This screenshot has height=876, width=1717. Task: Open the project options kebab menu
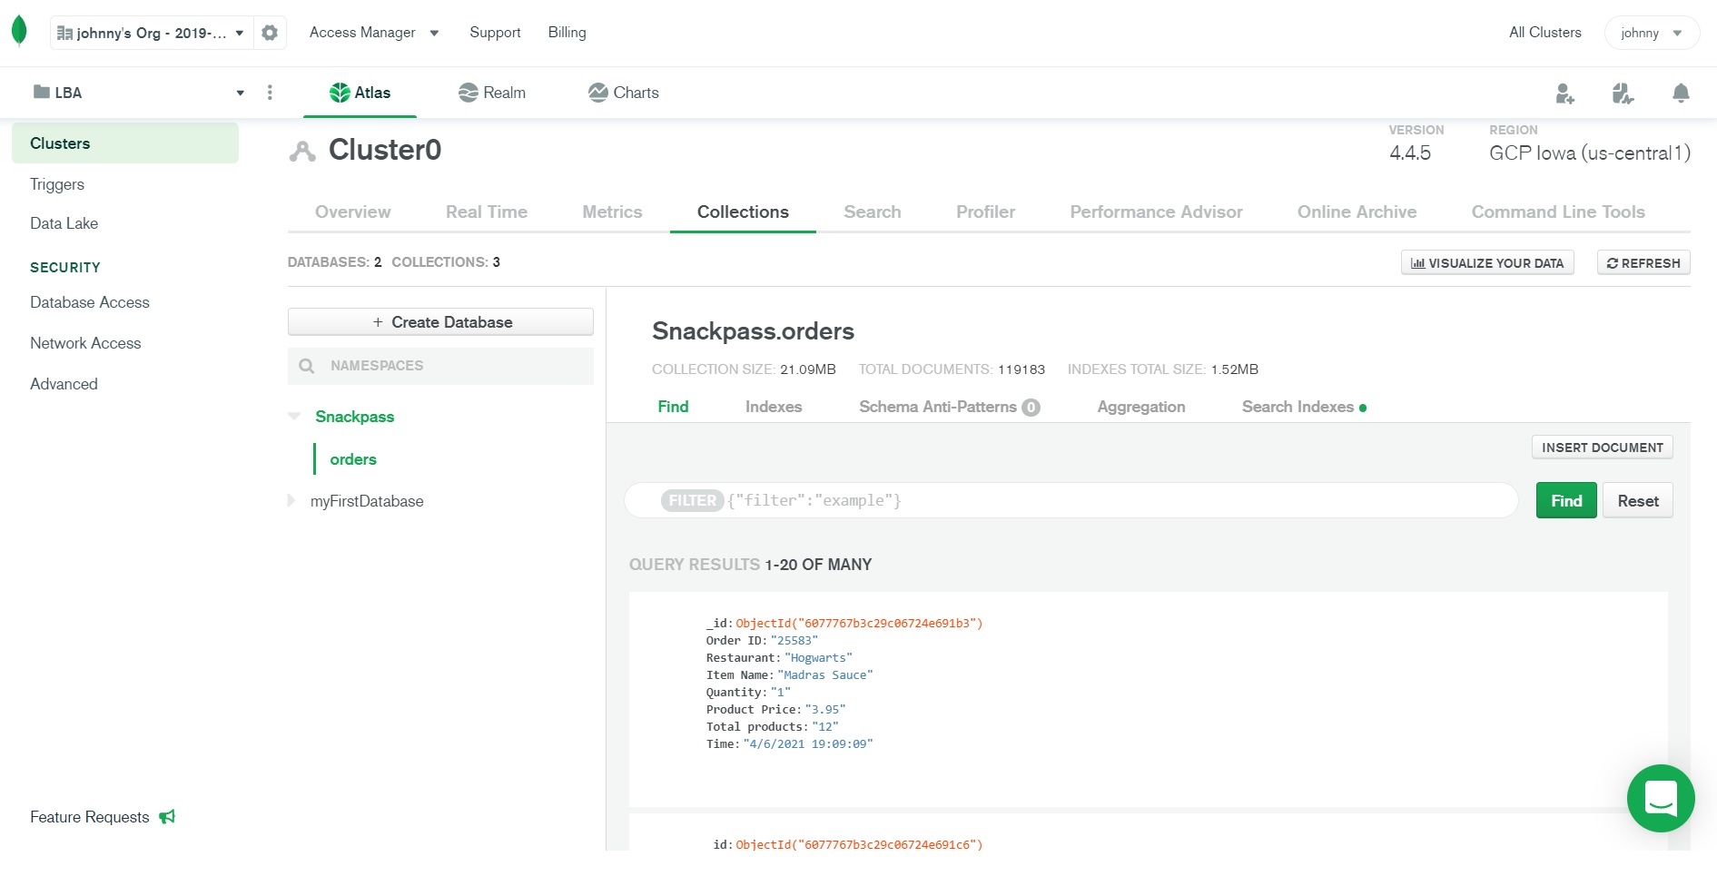pos(270,93)
